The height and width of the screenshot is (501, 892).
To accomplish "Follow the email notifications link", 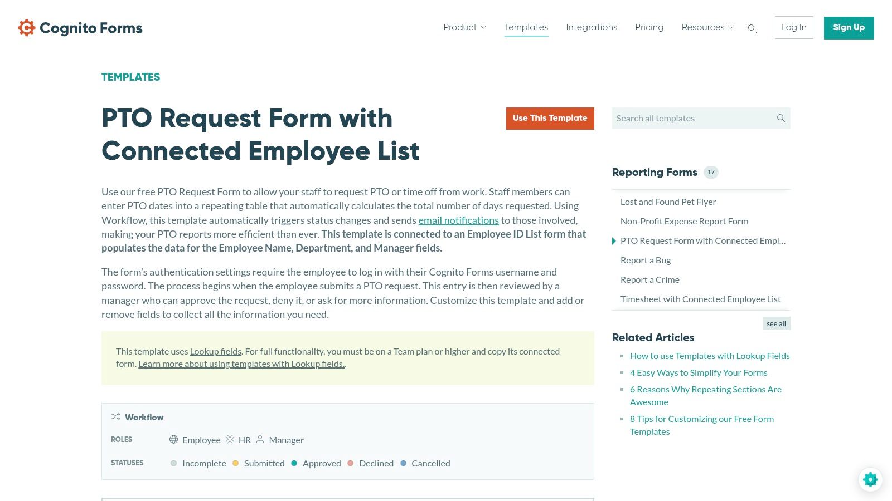I will click(x=458, y=220).
